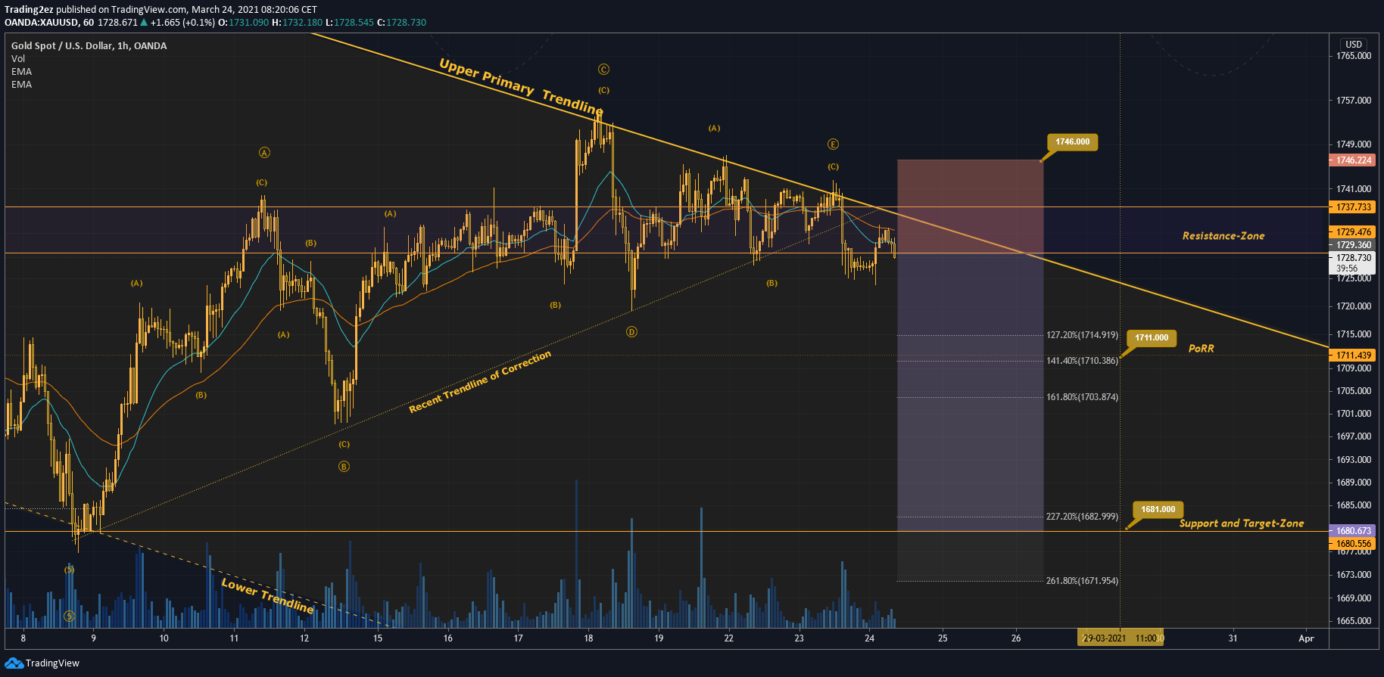
Task: Select the 'Upper Primary Trendline' text label
Action: (x=522, y=88)
